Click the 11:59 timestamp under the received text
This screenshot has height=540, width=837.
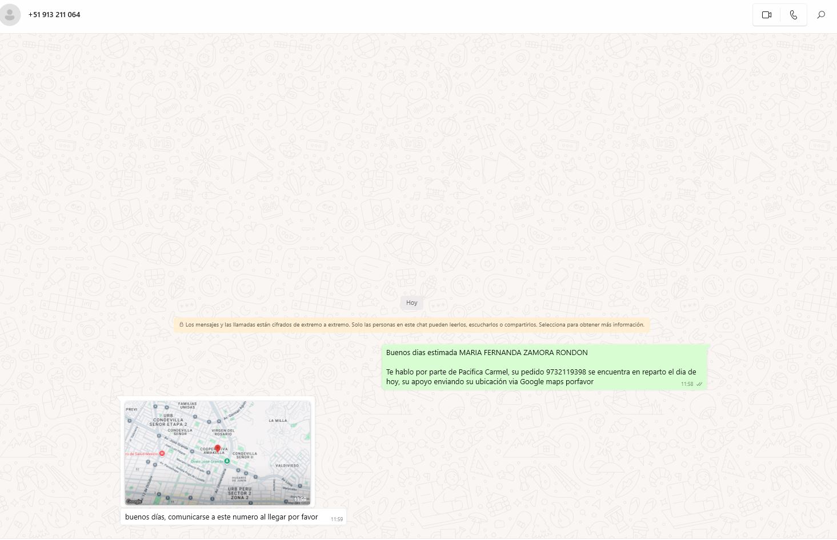click(337, 519)
